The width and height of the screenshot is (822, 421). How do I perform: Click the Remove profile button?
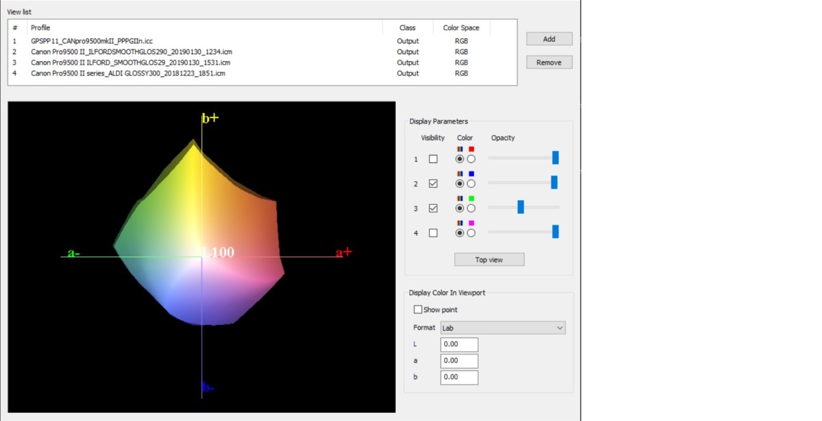[549, 62]
